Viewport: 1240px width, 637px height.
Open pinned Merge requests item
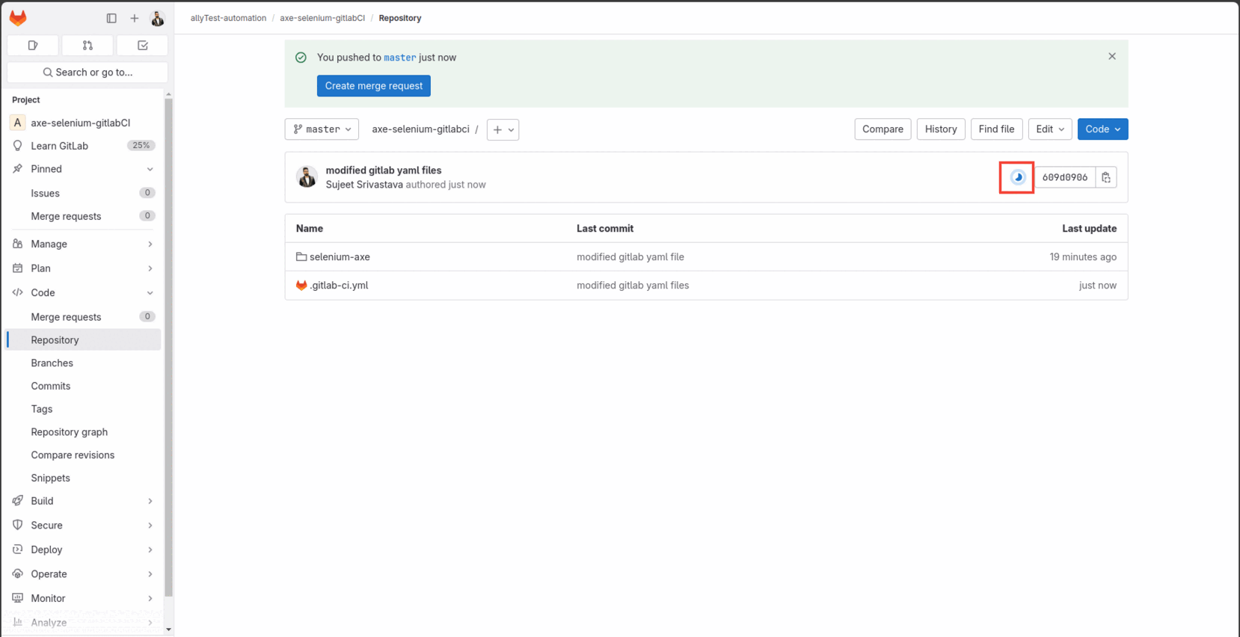pos(84,216)
